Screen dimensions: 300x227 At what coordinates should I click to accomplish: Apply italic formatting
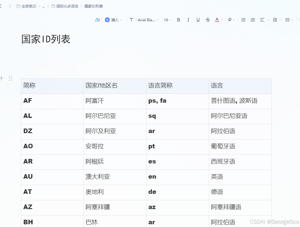point(188,20)
